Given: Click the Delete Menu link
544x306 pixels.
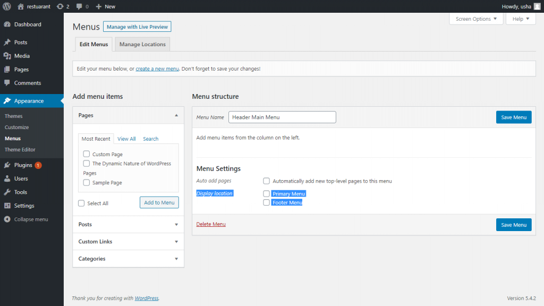Looking at the screenshot, I should 211,224.
